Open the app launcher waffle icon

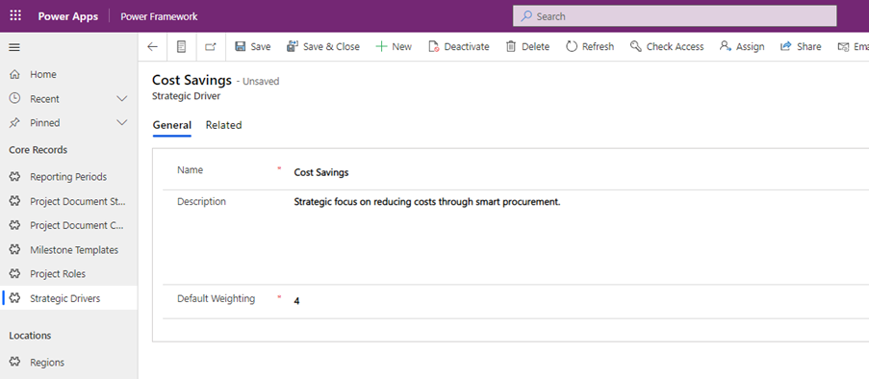point(15,16)
